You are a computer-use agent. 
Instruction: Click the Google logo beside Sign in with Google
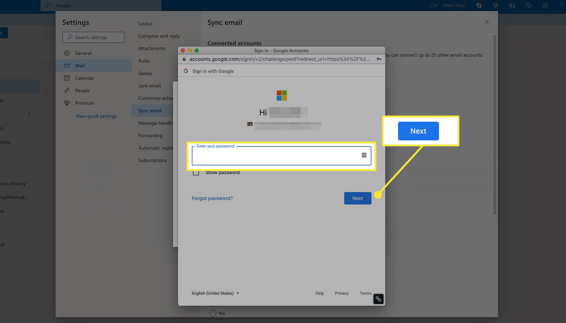pos(186,71)
